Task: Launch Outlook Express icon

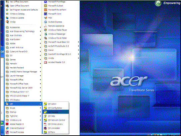Action: point(46,22)
